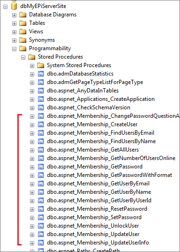
Task: Expand the Database Diagrams node
Action: (x=14, y=15)
